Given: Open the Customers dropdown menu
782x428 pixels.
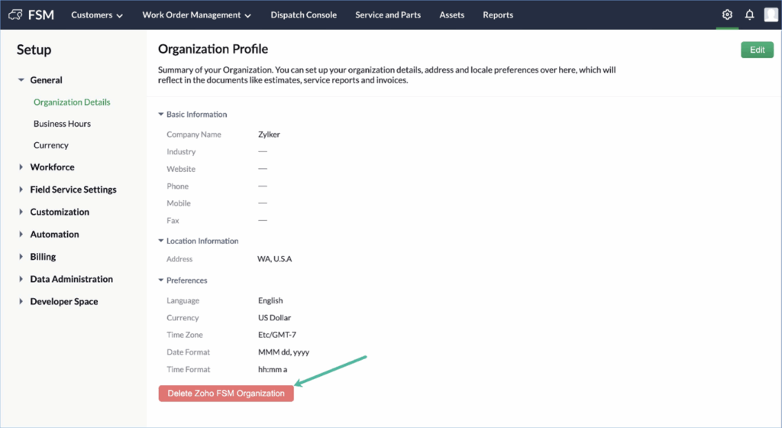Looking at the screenshot, I should 97,15.
